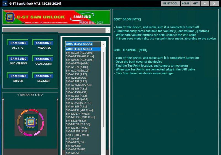Image resolution: width=221 pixels, height=155 pixels.
Task: Select SM-E225F (F22) model
Action: (x=83, y=121)
